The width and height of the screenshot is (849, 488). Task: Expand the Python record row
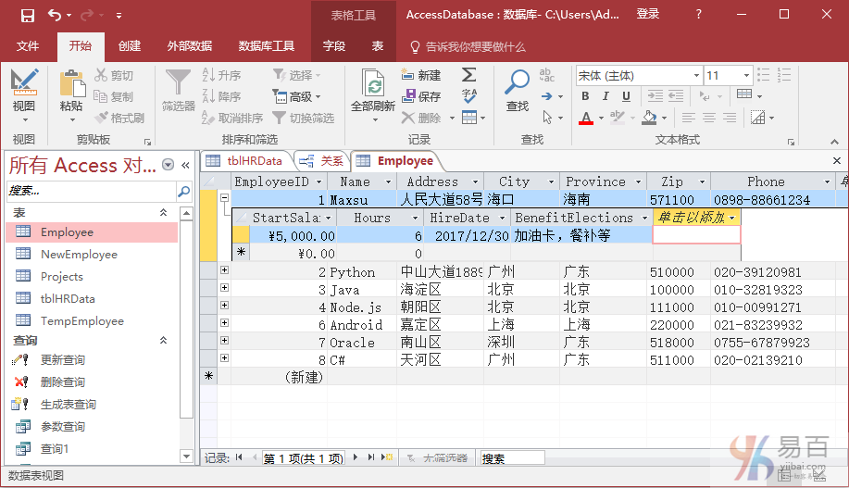coord(224,272)
